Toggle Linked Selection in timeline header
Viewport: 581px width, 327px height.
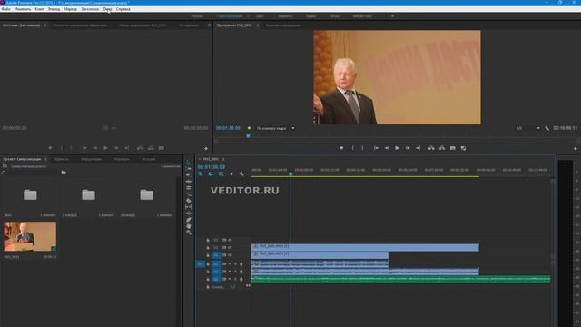[x=222, y=173]
